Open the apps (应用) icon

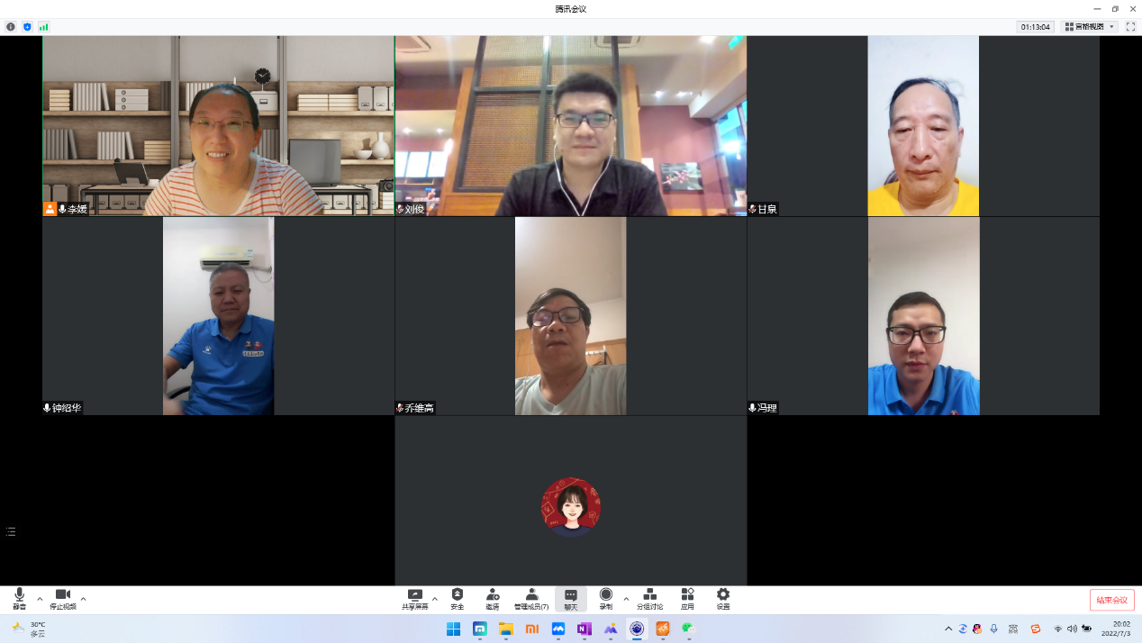point(687,596)
